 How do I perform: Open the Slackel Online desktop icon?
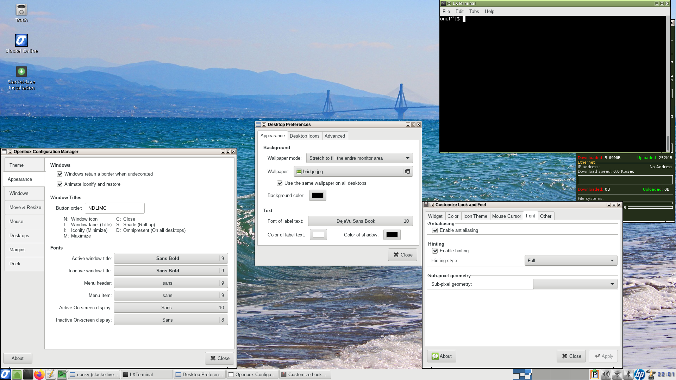click(x=21, y=44)
